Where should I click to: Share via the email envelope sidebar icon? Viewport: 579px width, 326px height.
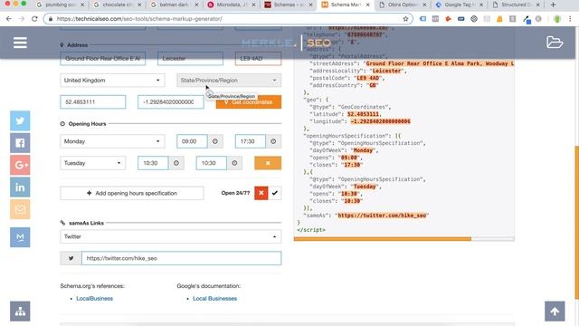click(20, 209)
